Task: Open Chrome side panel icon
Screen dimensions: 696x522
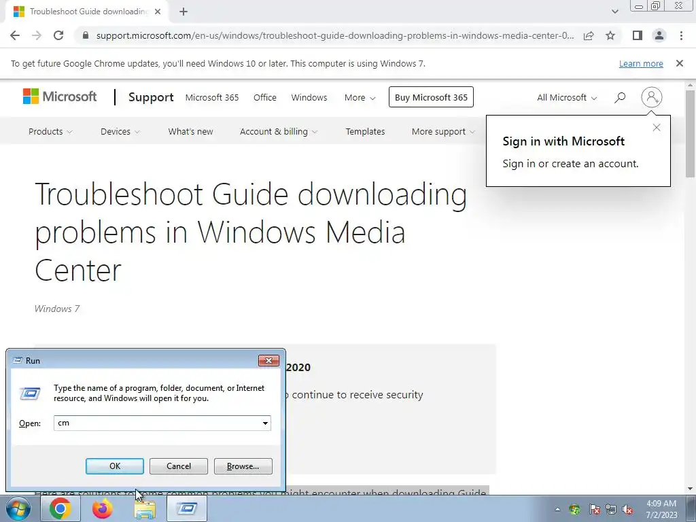Action: point(638,35)
